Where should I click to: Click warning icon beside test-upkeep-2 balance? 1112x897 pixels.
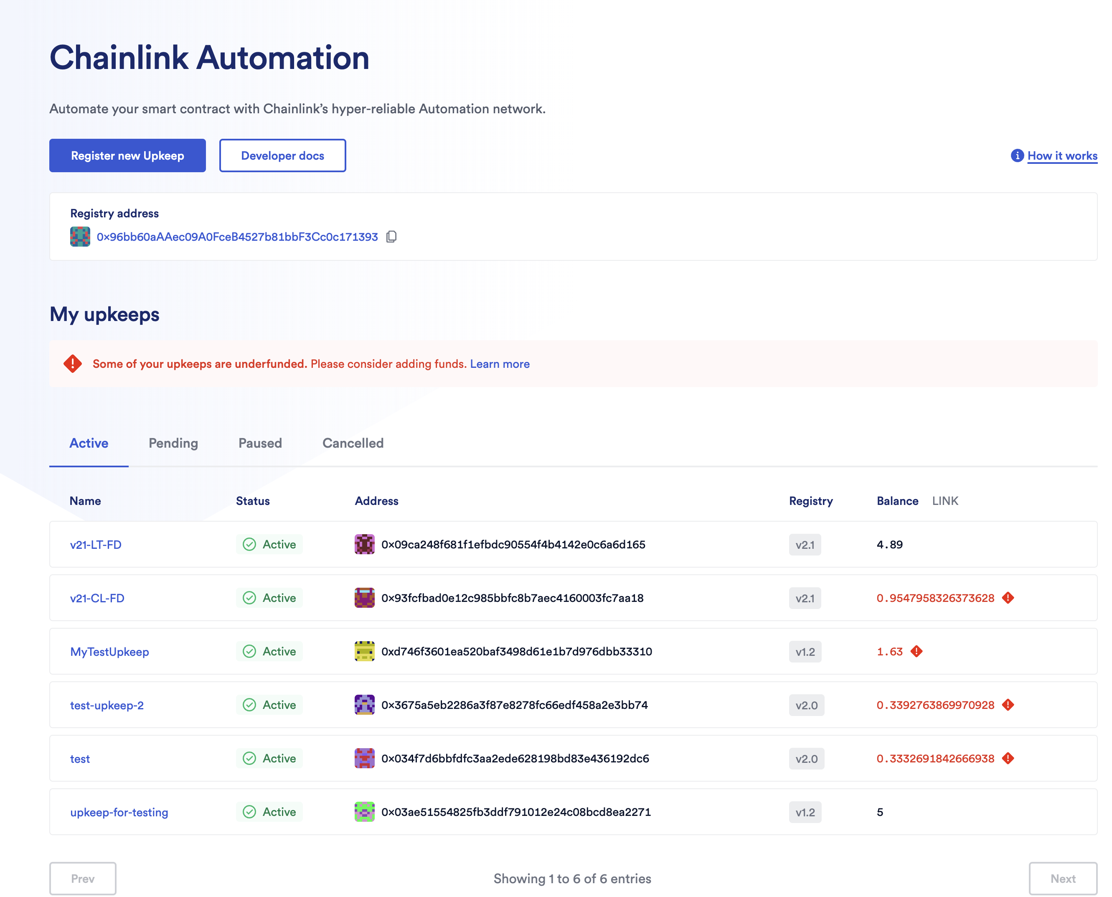[x=1008, y=705]
